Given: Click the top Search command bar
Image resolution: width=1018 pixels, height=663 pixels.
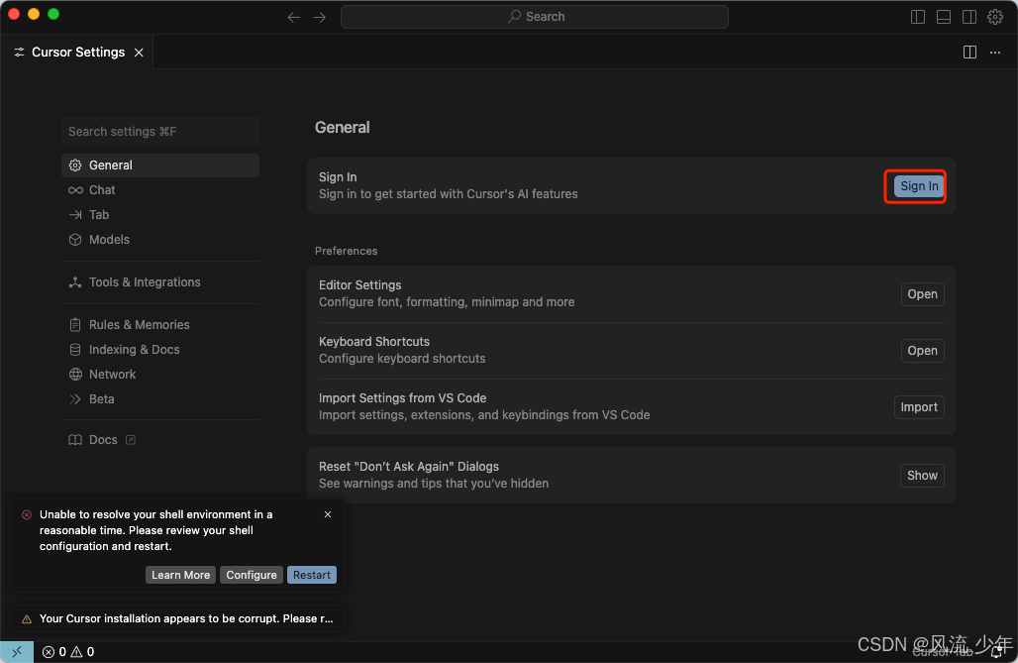Looking at the screenshot, I should pyautogui.click(x=535, y=17).
